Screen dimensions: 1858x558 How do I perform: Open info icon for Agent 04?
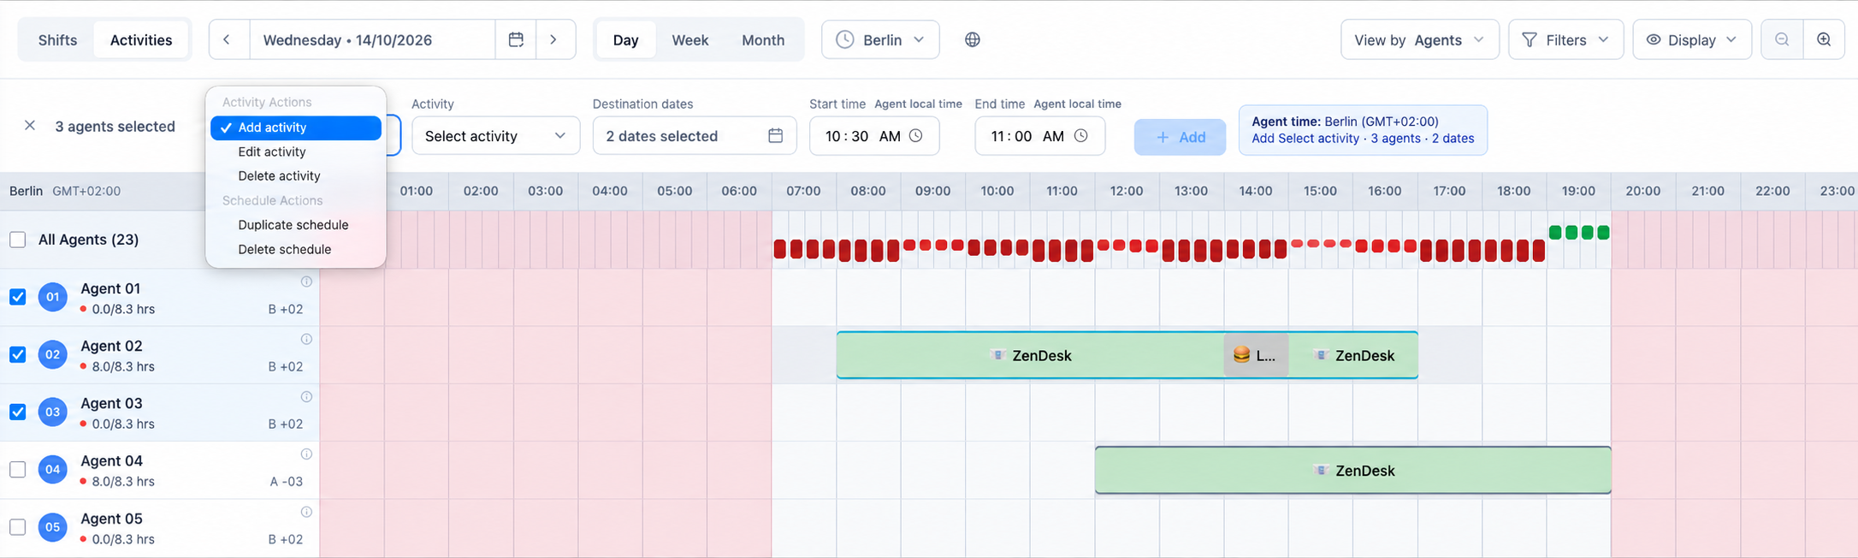point(306,454)
